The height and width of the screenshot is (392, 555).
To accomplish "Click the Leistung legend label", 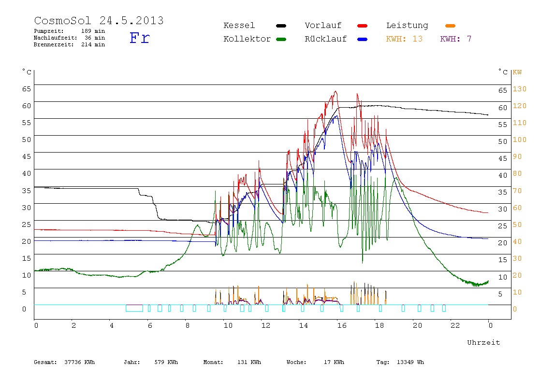I will pos(407,26).
